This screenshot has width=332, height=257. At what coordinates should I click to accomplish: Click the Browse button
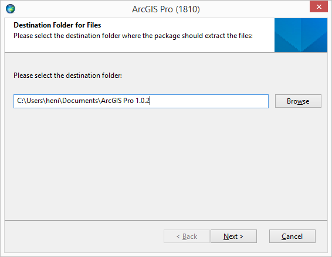pyautogui.click(x=298, y=101)
